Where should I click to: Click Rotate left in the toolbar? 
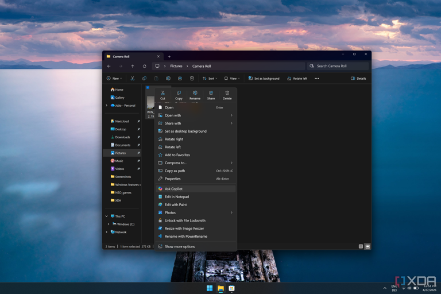[297, 79]
